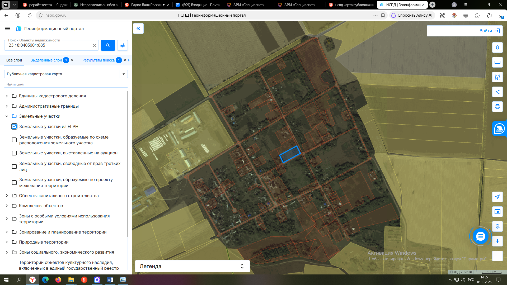Share the current map view
The height and width of the screenshot is (285, 507).
pyautogui.click(x=497, y=92)
